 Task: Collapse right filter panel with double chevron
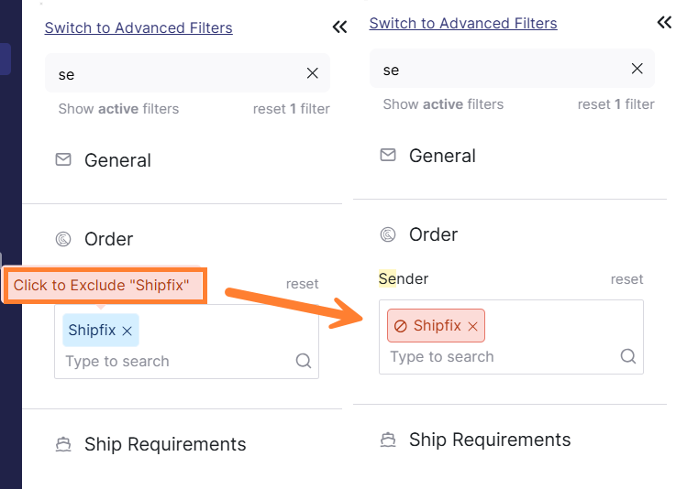point(664,23)
